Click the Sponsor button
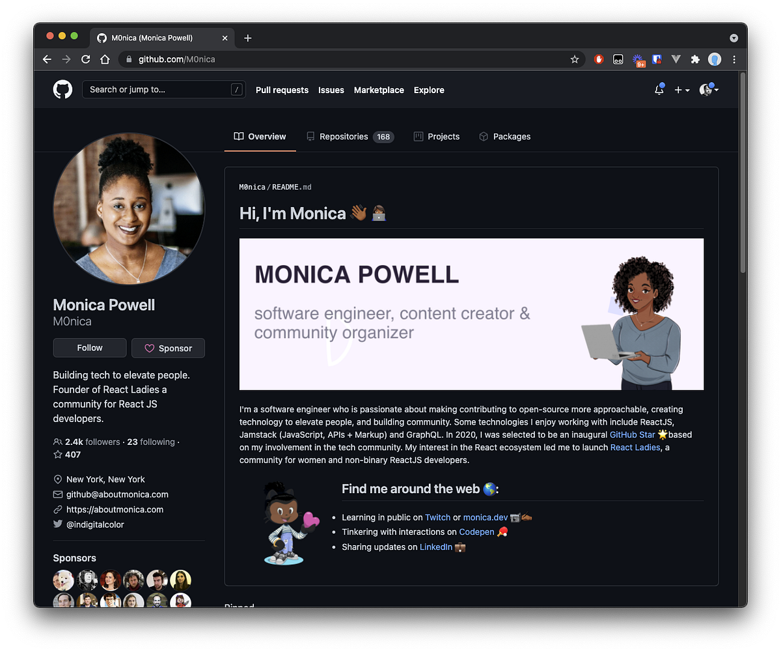Image resolution: width=781 pixels, height=652 pixels. coord(168,348)
